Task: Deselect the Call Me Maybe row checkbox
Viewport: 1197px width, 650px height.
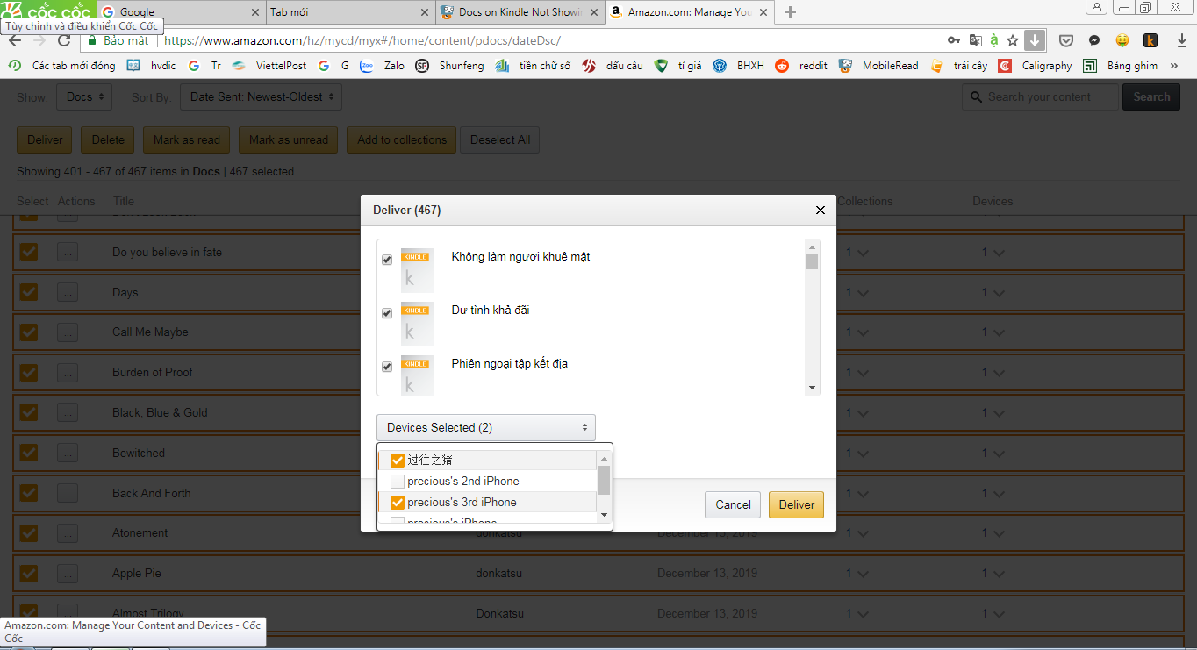Action: [x=29, y=332]
